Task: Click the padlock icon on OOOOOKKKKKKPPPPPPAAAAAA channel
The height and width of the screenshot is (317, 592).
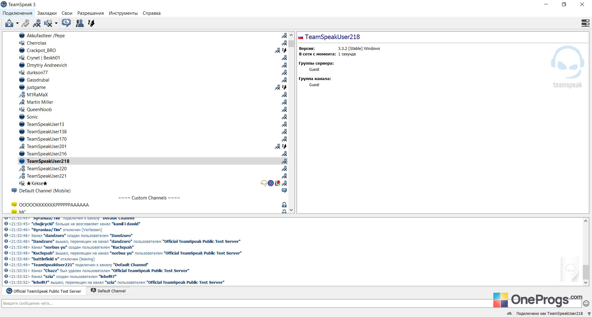Action: point(284,205)
